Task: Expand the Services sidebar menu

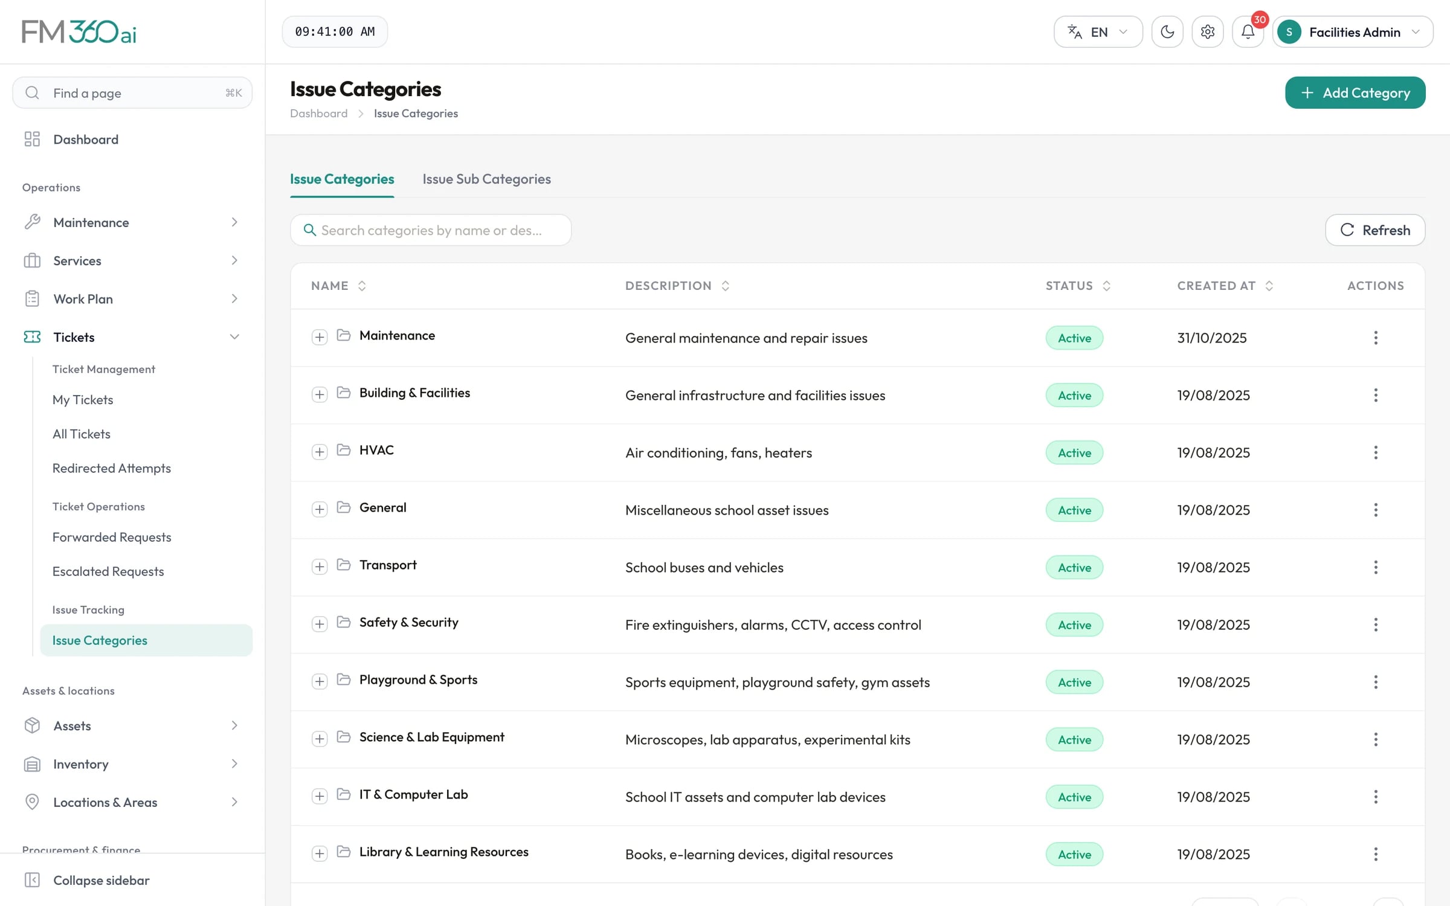Action: (132, 260)
